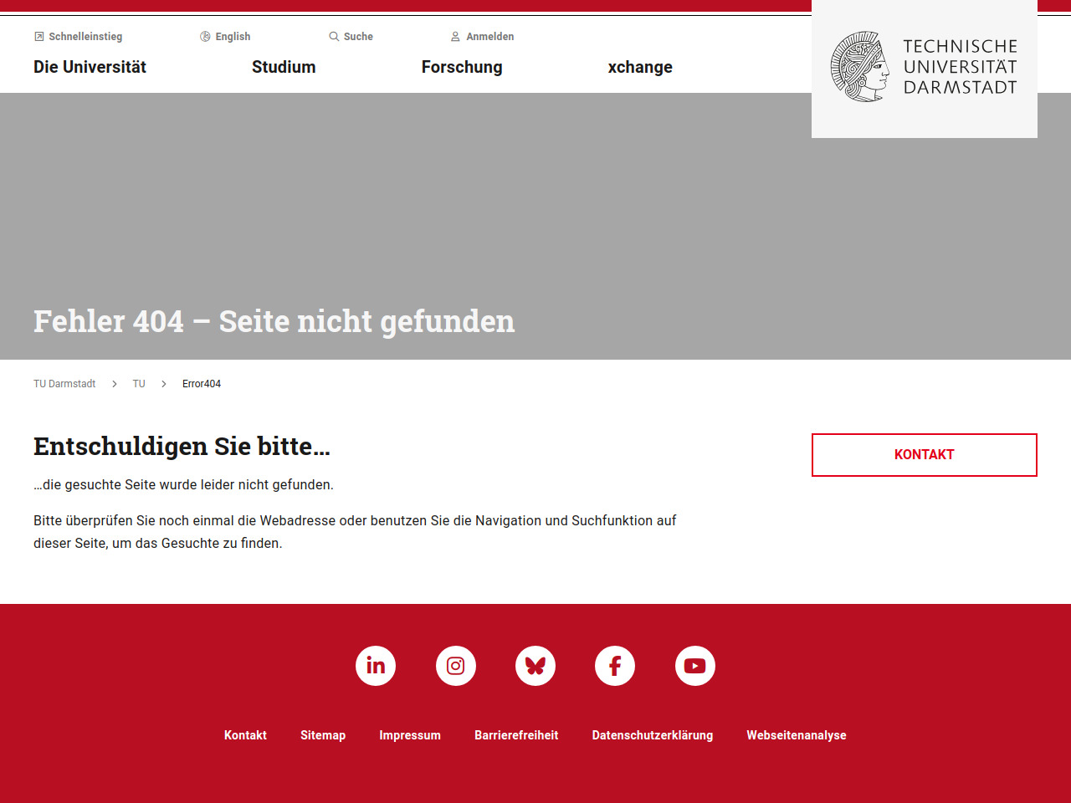
Task: Go to TU Darmstadt breadcrumb link
Action: (64, 384)
